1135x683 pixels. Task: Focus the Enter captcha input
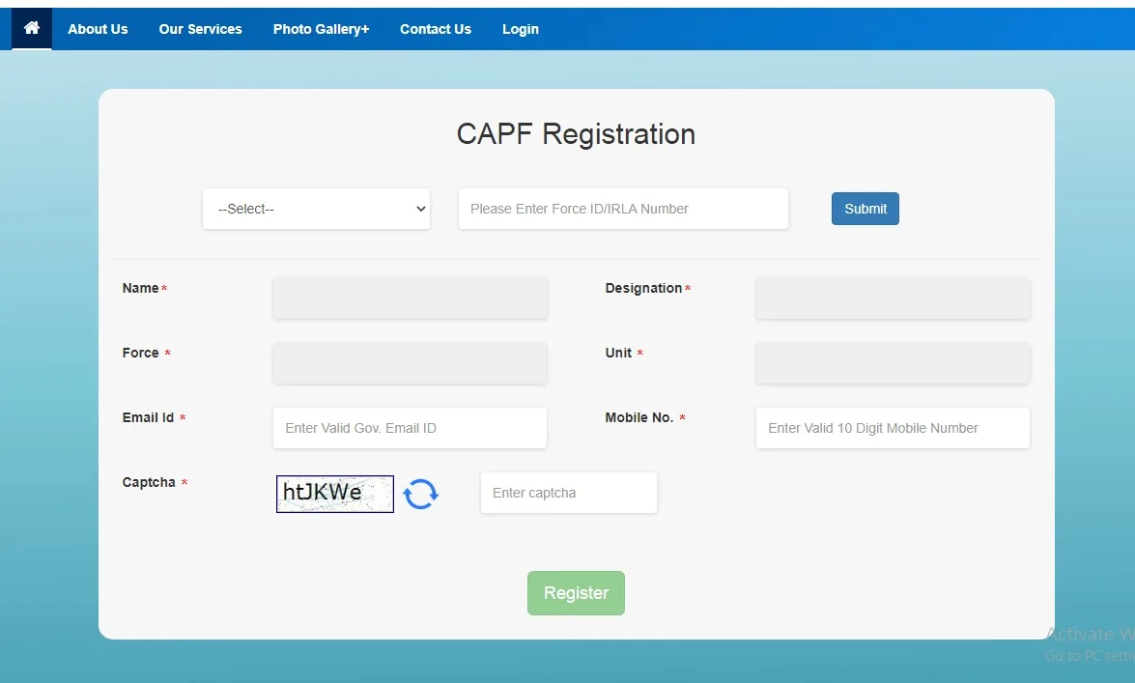coord(569,493)
